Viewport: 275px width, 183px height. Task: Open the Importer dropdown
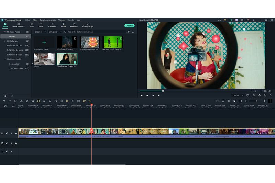click(40, 32)
